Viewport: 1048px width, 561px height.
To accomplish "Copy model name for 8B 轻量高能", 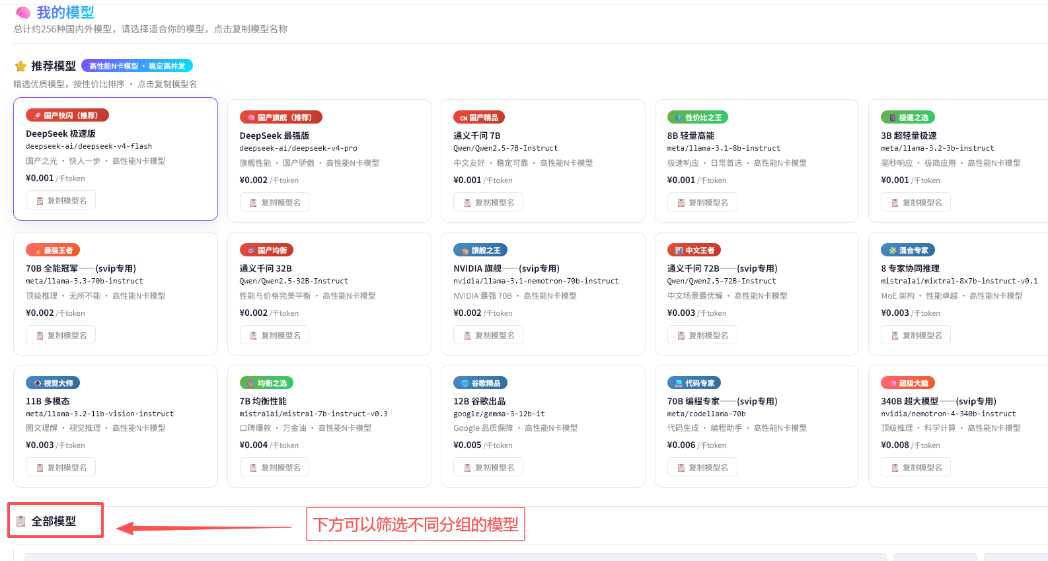I will (702, 202).
